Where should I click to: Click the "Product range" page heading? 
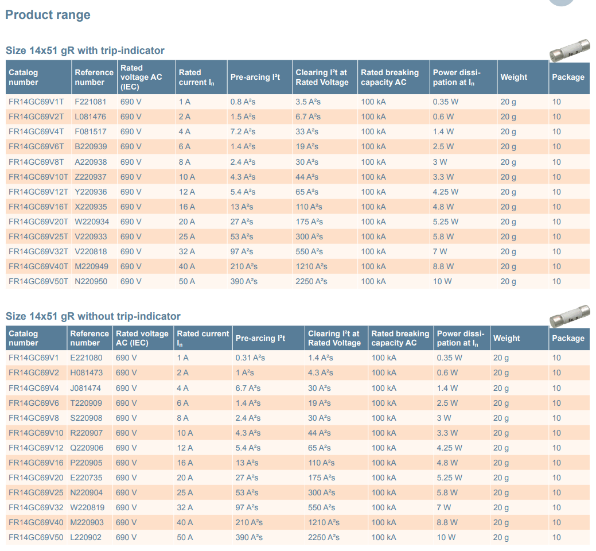pyautogui.click(x=48, y=15)
